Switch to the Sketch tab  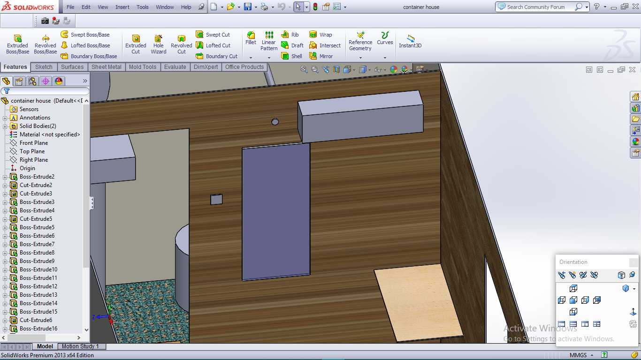[44, 67]
